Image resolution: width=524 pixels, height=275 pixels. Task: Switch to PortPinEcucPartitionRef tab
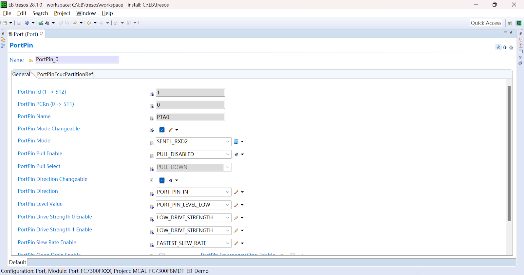point(65,74)
